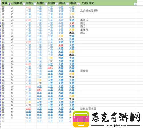The width and height of the screenshot is (143, 129).
Task: Open the 材料1 column filter dropdown
Action: pos(35,4)
